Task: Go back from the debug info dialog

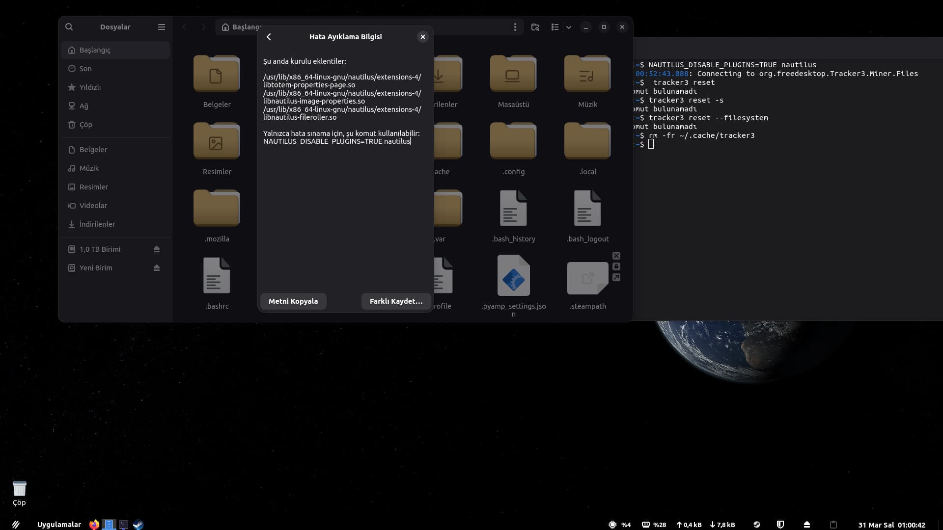Action: pyautogui.click(x=269, y=37)
